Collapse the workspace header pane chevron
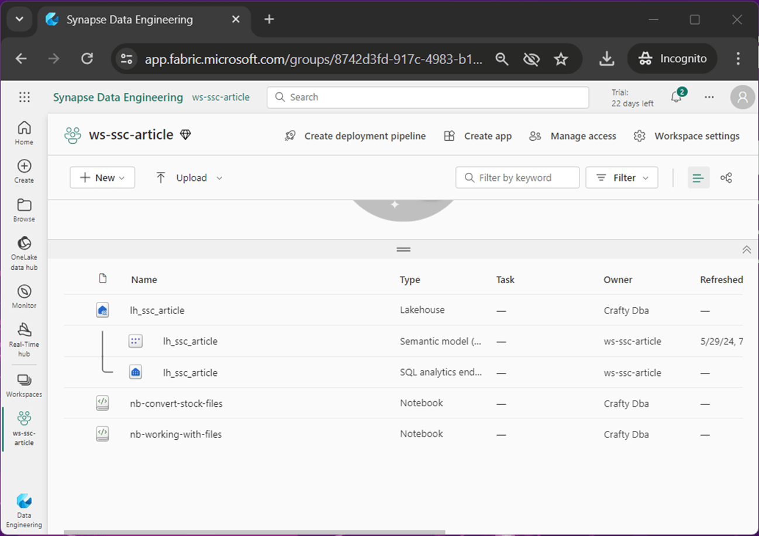Image resolution: width=759 pixels, height=536 pixels. pos(746,249)
